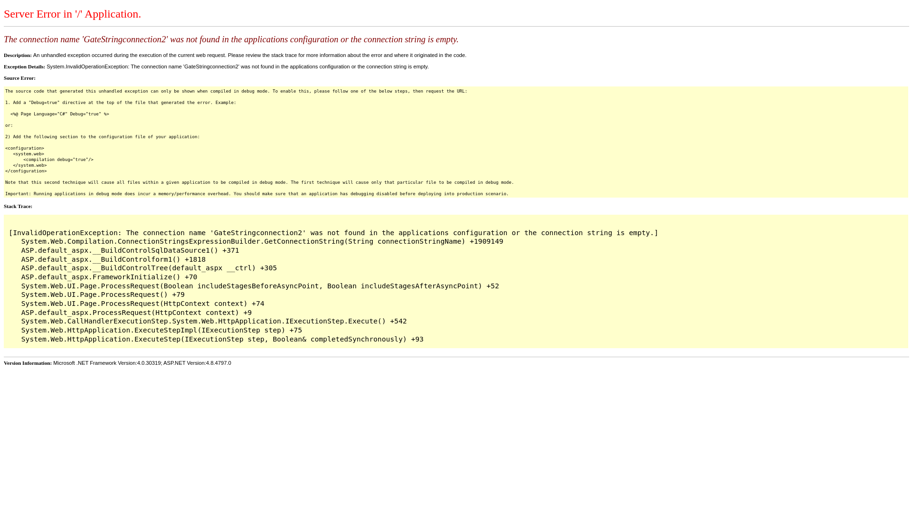This screenshot has width=912, height=513.
Task: Click the __BuildControlSqlDataSource1 stack line
Action: pos(130,251)
